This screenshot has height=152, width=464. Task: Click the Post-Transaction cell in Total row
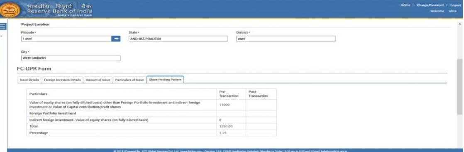click(x=261, y=127)
